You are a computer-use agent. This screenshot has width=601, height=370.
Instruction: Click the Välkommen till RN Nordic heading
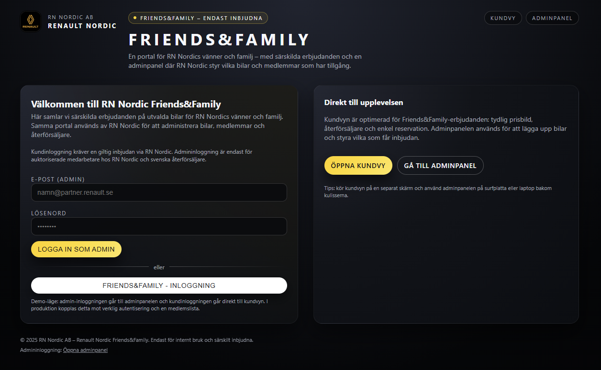126,104
